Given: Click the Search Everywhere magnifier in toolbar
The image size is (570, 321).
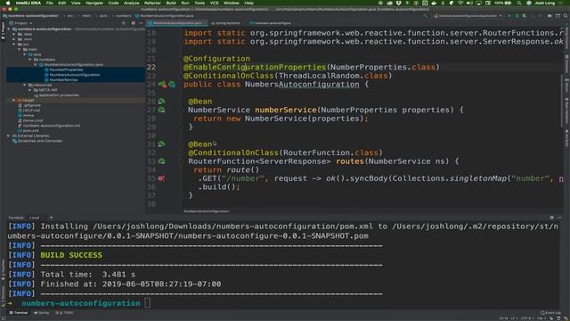Looking at the screenshot, I should tap(566, 16).
